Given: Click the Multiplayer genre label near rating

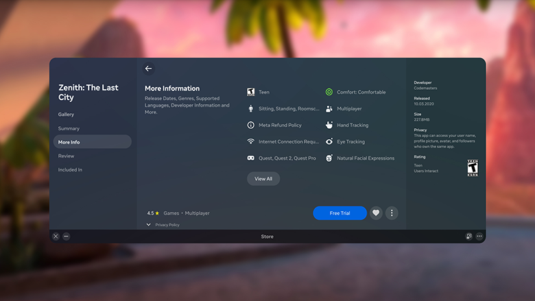Looking at the screenshot, I should tap(198, 213).
